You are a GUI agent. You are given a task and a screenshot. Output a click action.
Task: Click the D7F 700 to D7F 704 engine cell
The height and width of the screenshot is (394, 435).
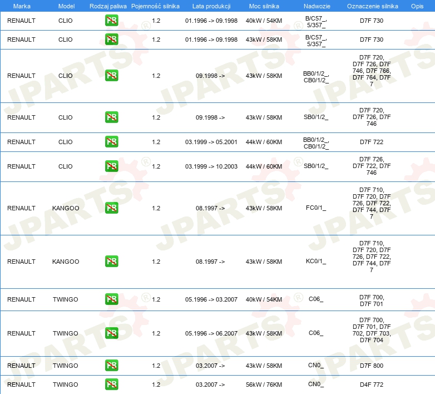[372, 330]
